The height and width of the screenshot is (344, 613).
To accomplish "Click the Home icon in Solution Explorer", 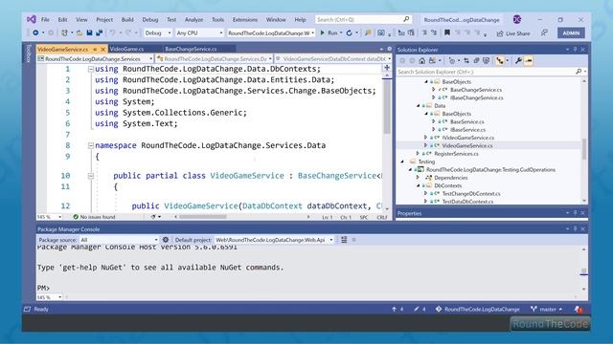I will (421, 61).
